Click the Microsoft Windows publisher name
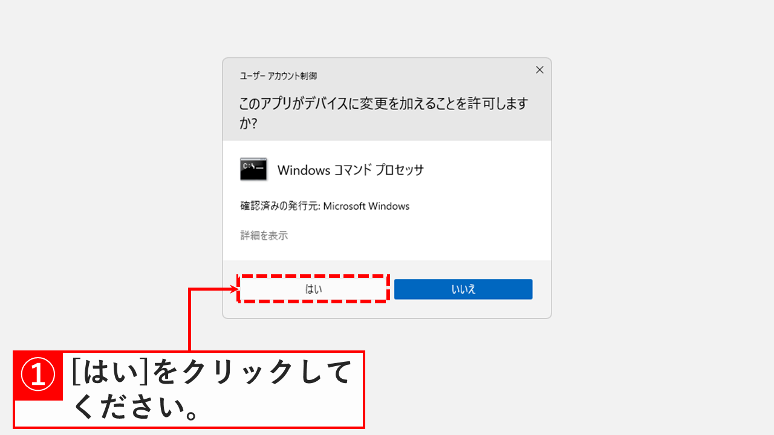This screenshot has width=774, height=435. (x=366, y=206)
